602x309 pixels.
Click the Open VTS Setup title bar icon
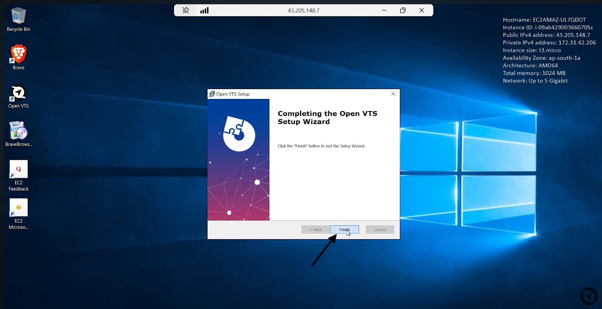click(x=212, y=94)
